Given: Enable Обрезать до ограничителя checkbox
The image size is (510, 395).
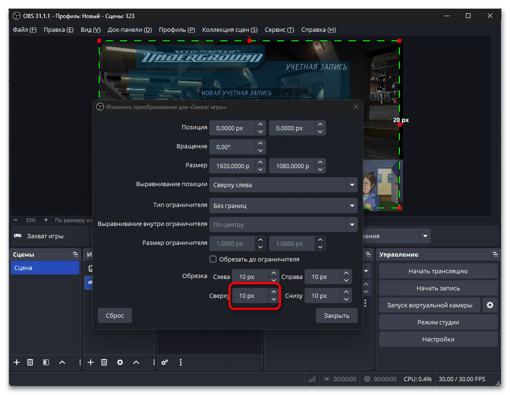Looking at the screenshot, I should [213, 259].
